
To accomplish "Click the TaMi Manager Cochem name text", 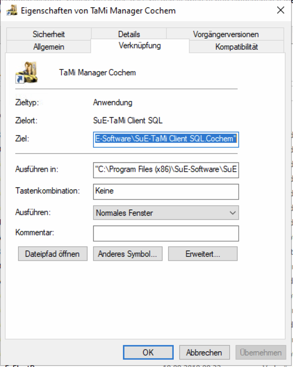I will click(97, 73).
